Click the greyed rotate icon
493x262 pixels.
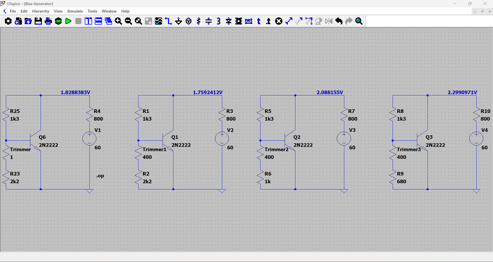coord(319,21)
